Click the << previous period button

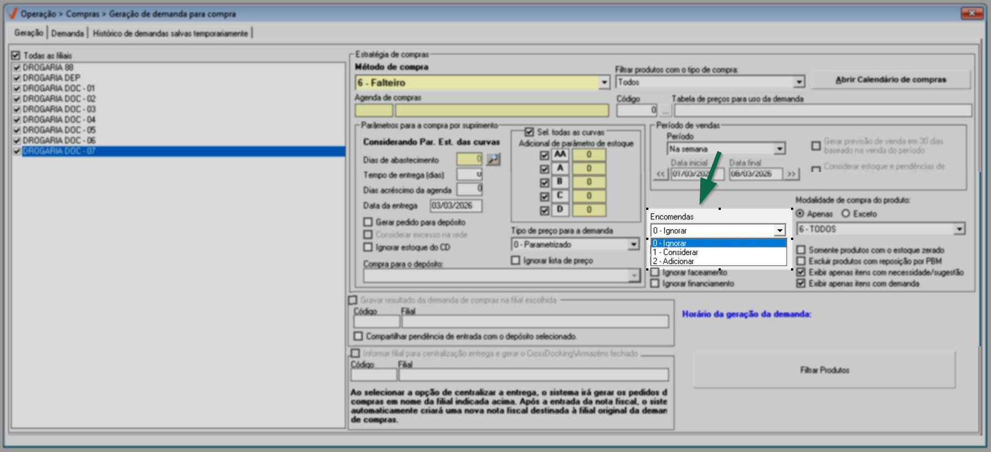click(661, 174)
